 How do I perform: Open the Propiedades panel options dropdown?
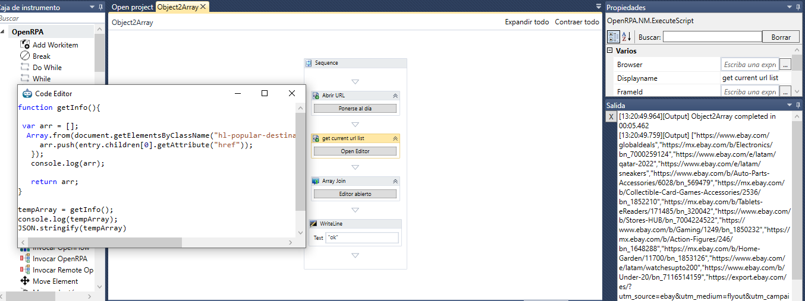tap(790, 8)
